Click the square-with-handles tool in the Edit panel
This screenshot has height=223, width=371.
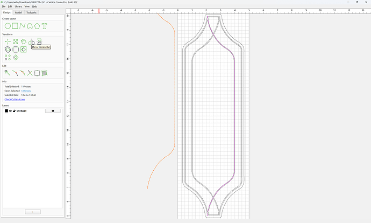pyautogui.click(x=37, y=73)
